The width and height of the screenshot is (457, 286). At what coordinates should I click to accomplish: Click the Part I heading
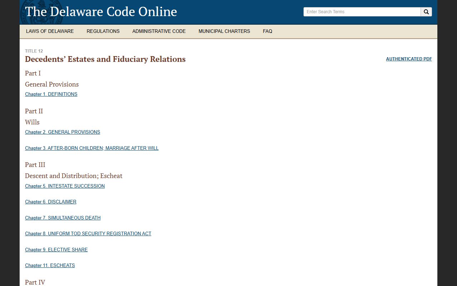33,73
